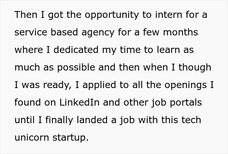
Task: Click the misspelled word "though"
Action: pos(195,68)
